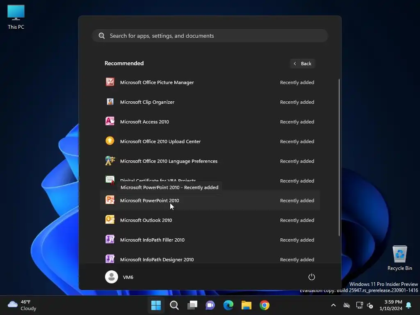
Task: Click 'Recently added' beside InfoPath Filler
Action: (x=297, y=240)
